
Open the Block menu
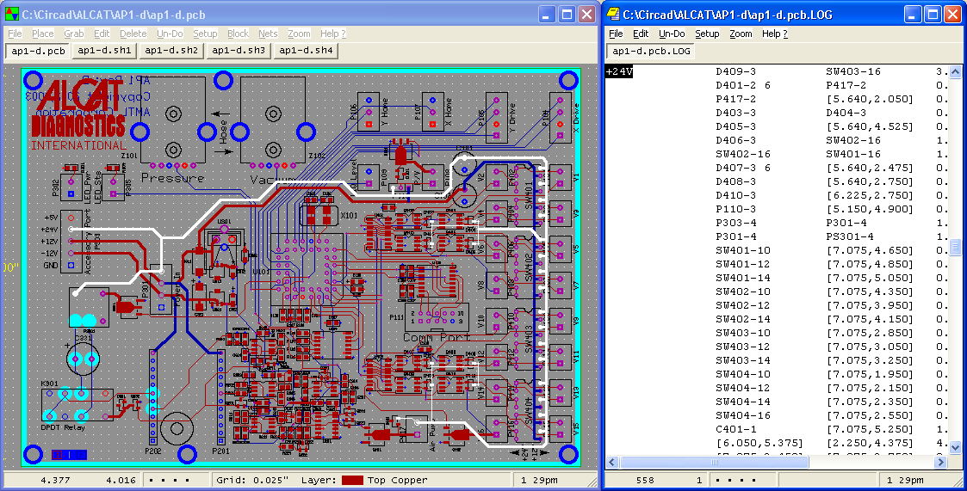[x=238, y=34]
